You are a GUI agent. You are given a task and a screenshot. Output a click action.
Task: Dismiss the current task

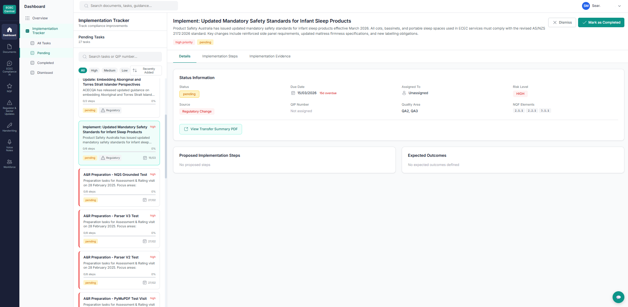coord(562,23)
